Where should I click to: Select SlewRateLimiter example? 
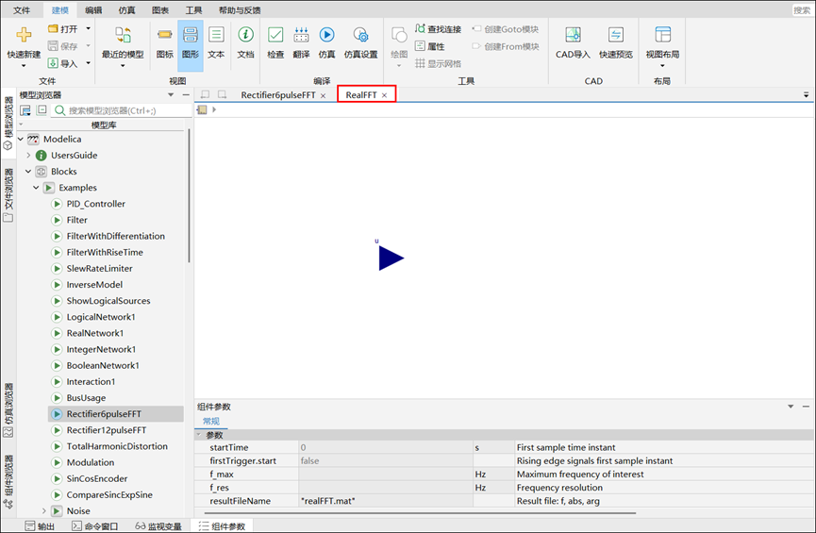tap(99, 268)
